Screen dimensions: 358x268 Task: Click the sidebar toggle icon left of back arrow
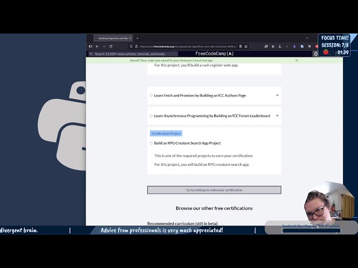[x=91, y=46]
